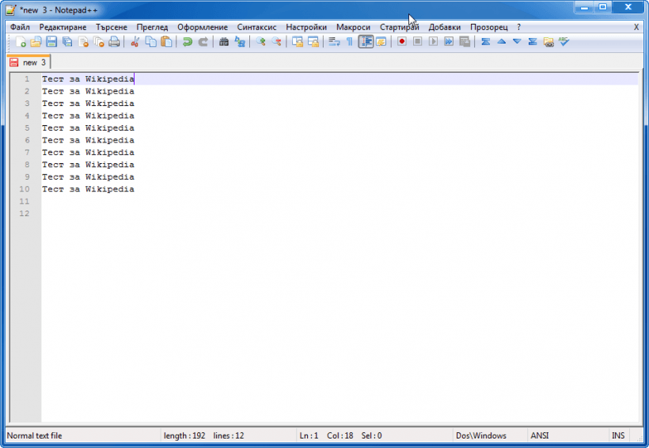
Task: Open the Прозорец menu
Action: pyautogui.click(x=489, y=27)
